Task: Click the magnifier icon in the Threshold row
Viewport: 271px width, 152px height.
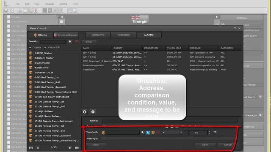Action: [x=143, y=133]
